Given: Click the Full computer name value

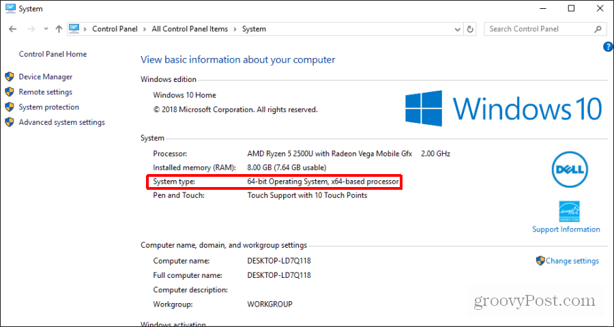Looking at the screenshot, I should (279, 275).
